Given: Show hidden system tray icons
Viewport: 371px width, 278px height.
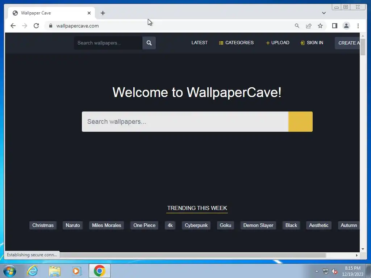Looking at the screenshot, I should pos(317,271).
